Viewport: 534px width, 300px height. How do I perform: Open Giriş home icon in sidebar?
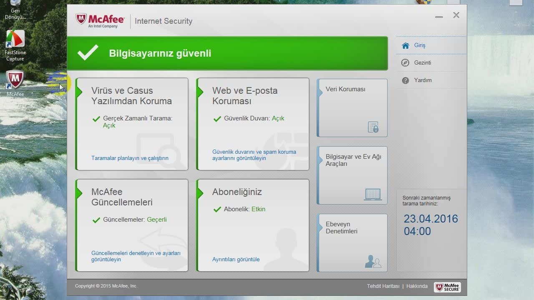(406, 45)
